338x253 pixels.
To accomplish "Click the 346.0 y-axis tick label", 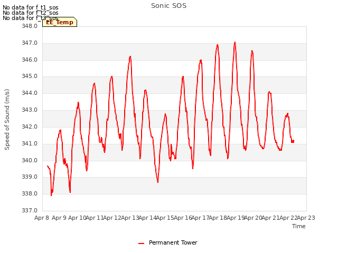I will click(x=30, y=60).
